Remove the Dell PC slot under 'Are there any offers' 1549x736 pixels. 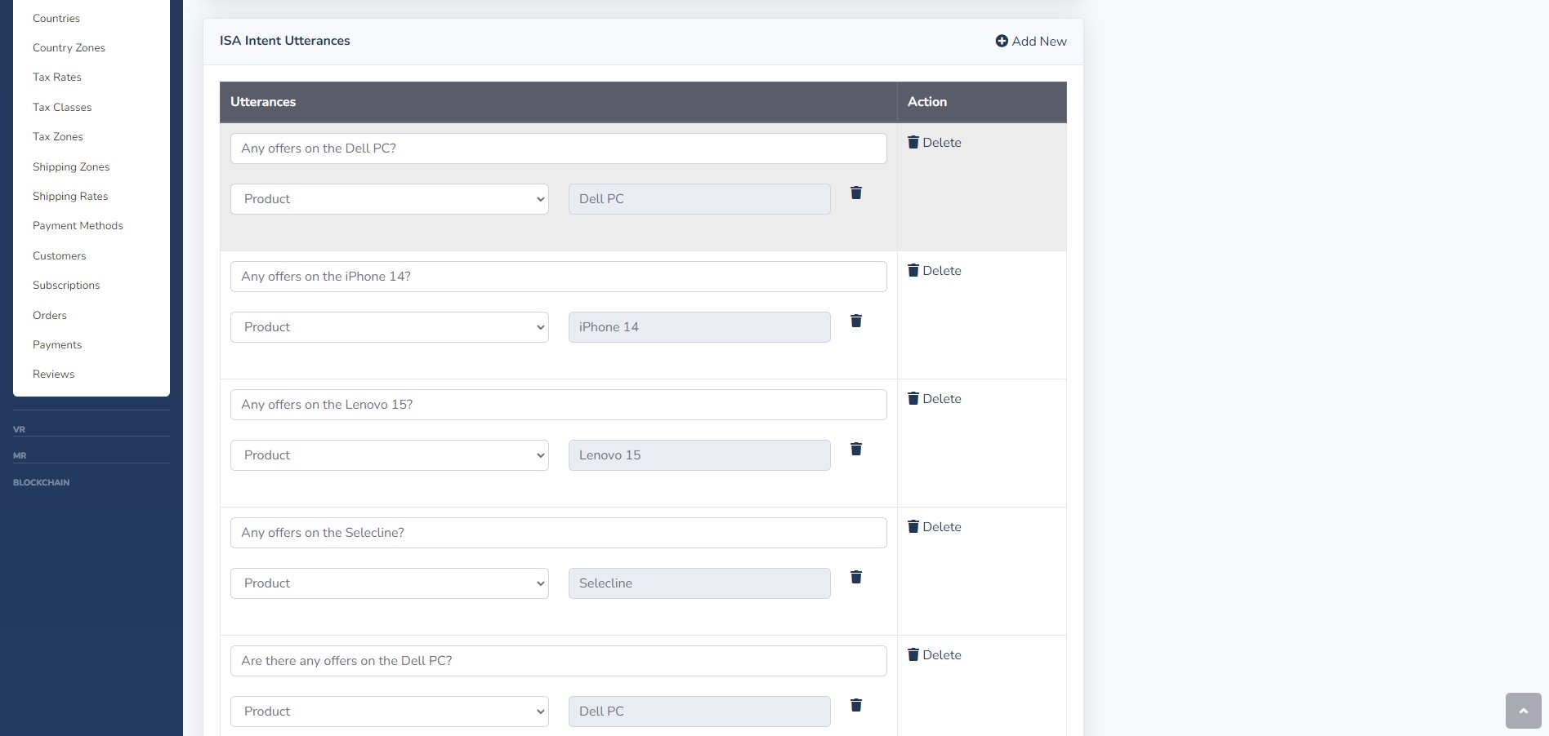pyautogui.click(x=856, y=705)
